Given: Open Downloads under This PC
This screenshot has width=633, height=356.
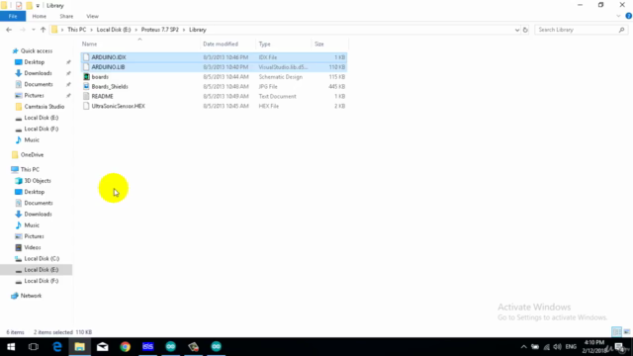Looking at the screenshot, I should pos(38,214).
